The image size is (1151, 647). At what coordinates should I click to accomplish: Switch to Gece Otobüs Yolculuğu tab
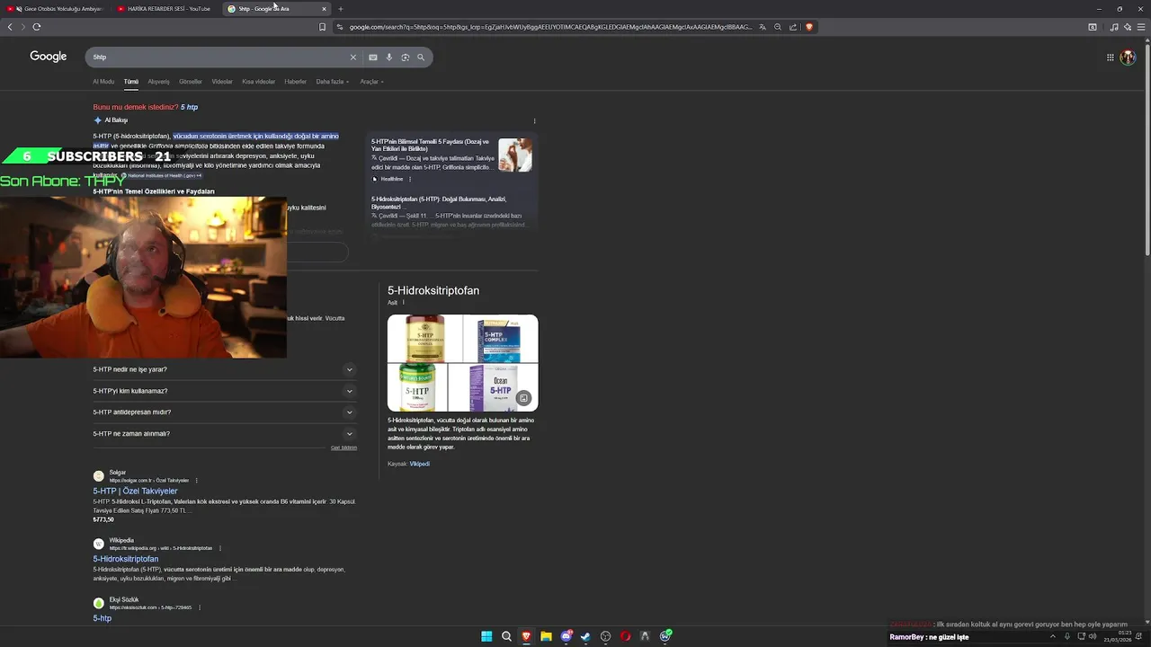point(58,9)
